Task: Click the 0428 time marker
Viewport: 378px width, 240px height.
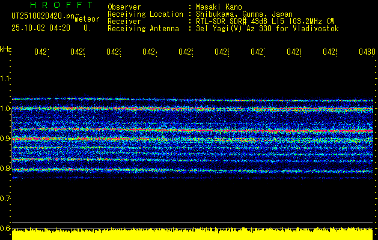Action: [294, 52]
